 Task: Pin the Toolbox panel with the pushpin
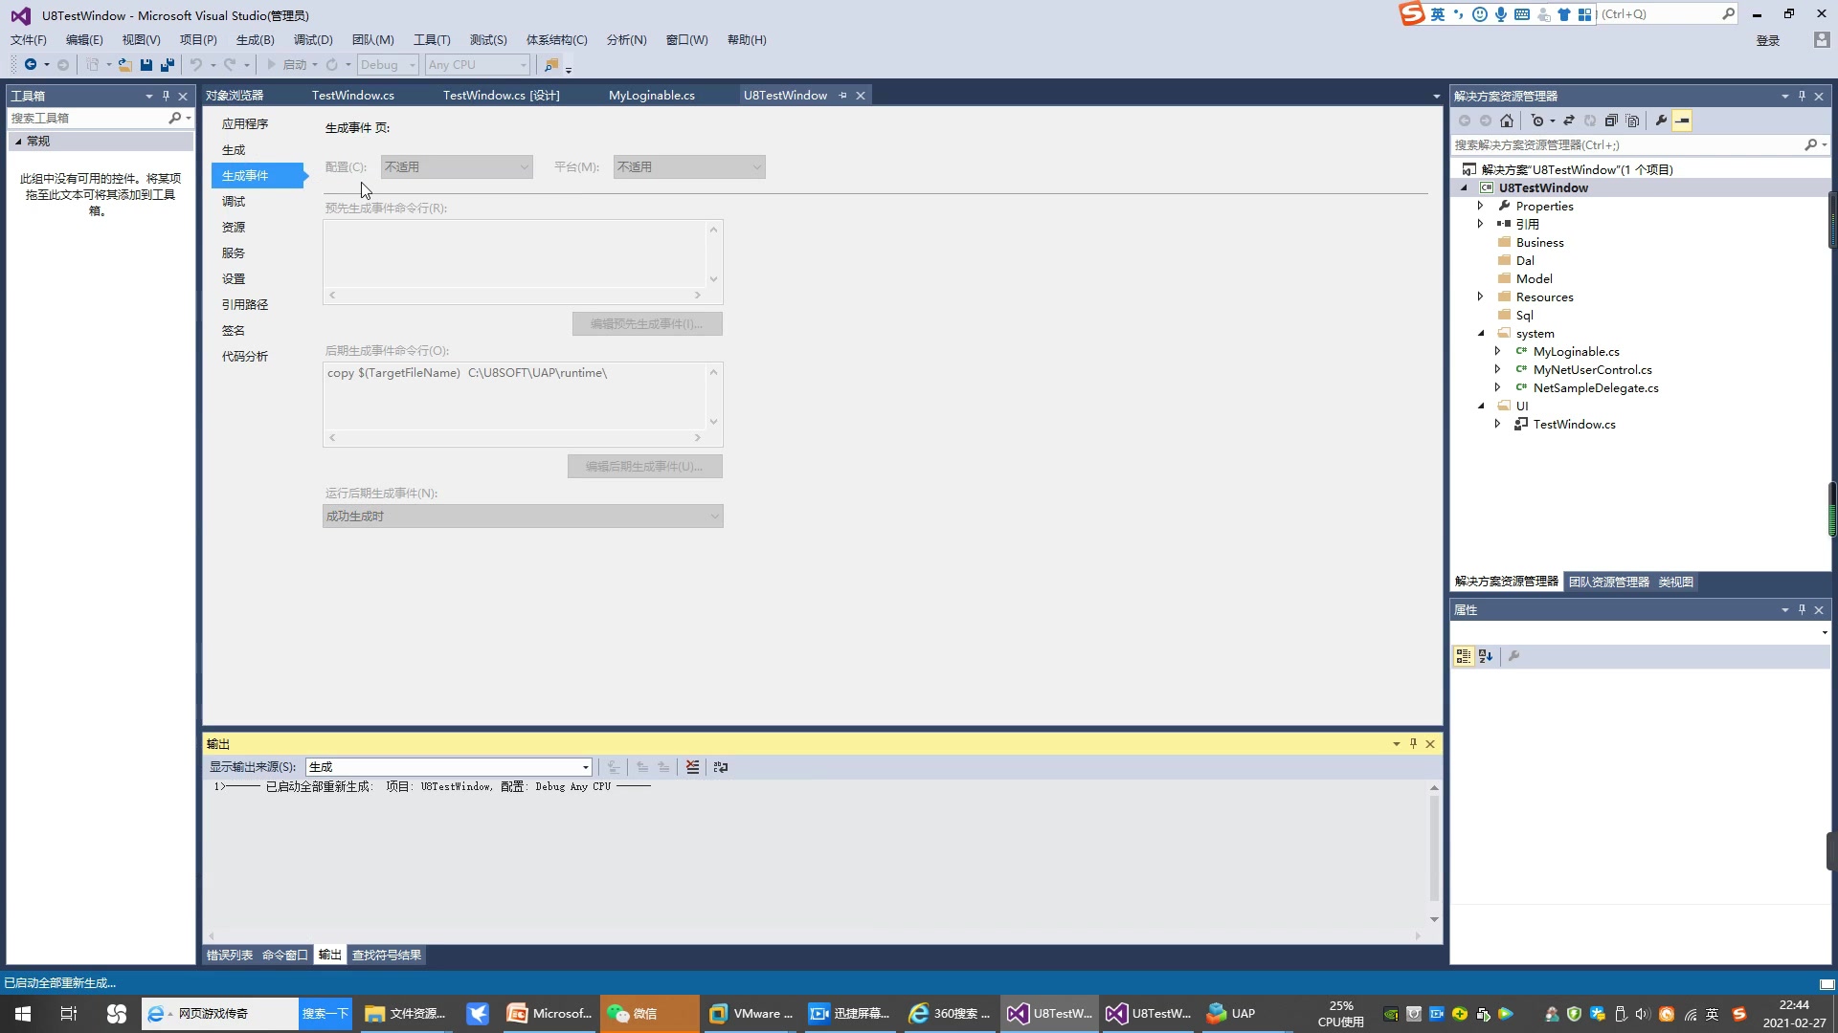pos(166,96)
